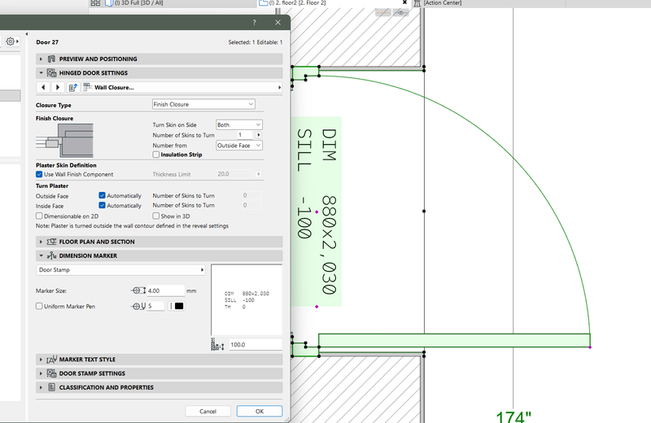
Task: Uncheck Use Wall Finish Component
Action: [x=39, y=174]
